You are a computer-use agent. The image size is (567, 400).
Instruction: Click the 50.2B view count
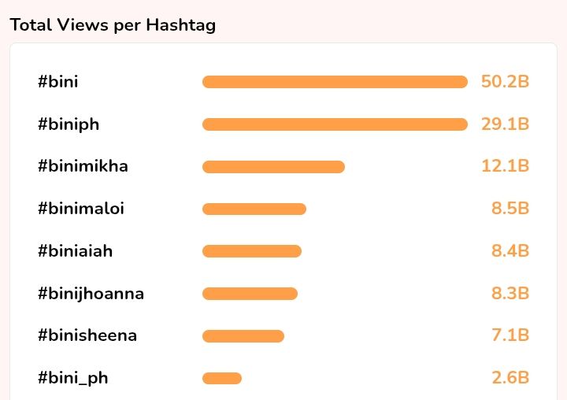(505, 82)
